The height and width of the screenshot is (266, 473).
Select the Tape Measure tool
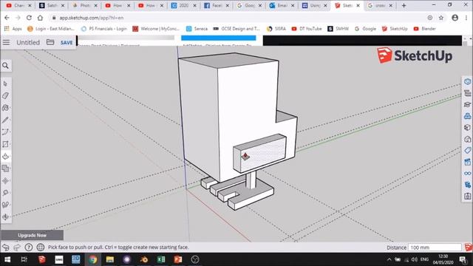(x=5, y=193)
